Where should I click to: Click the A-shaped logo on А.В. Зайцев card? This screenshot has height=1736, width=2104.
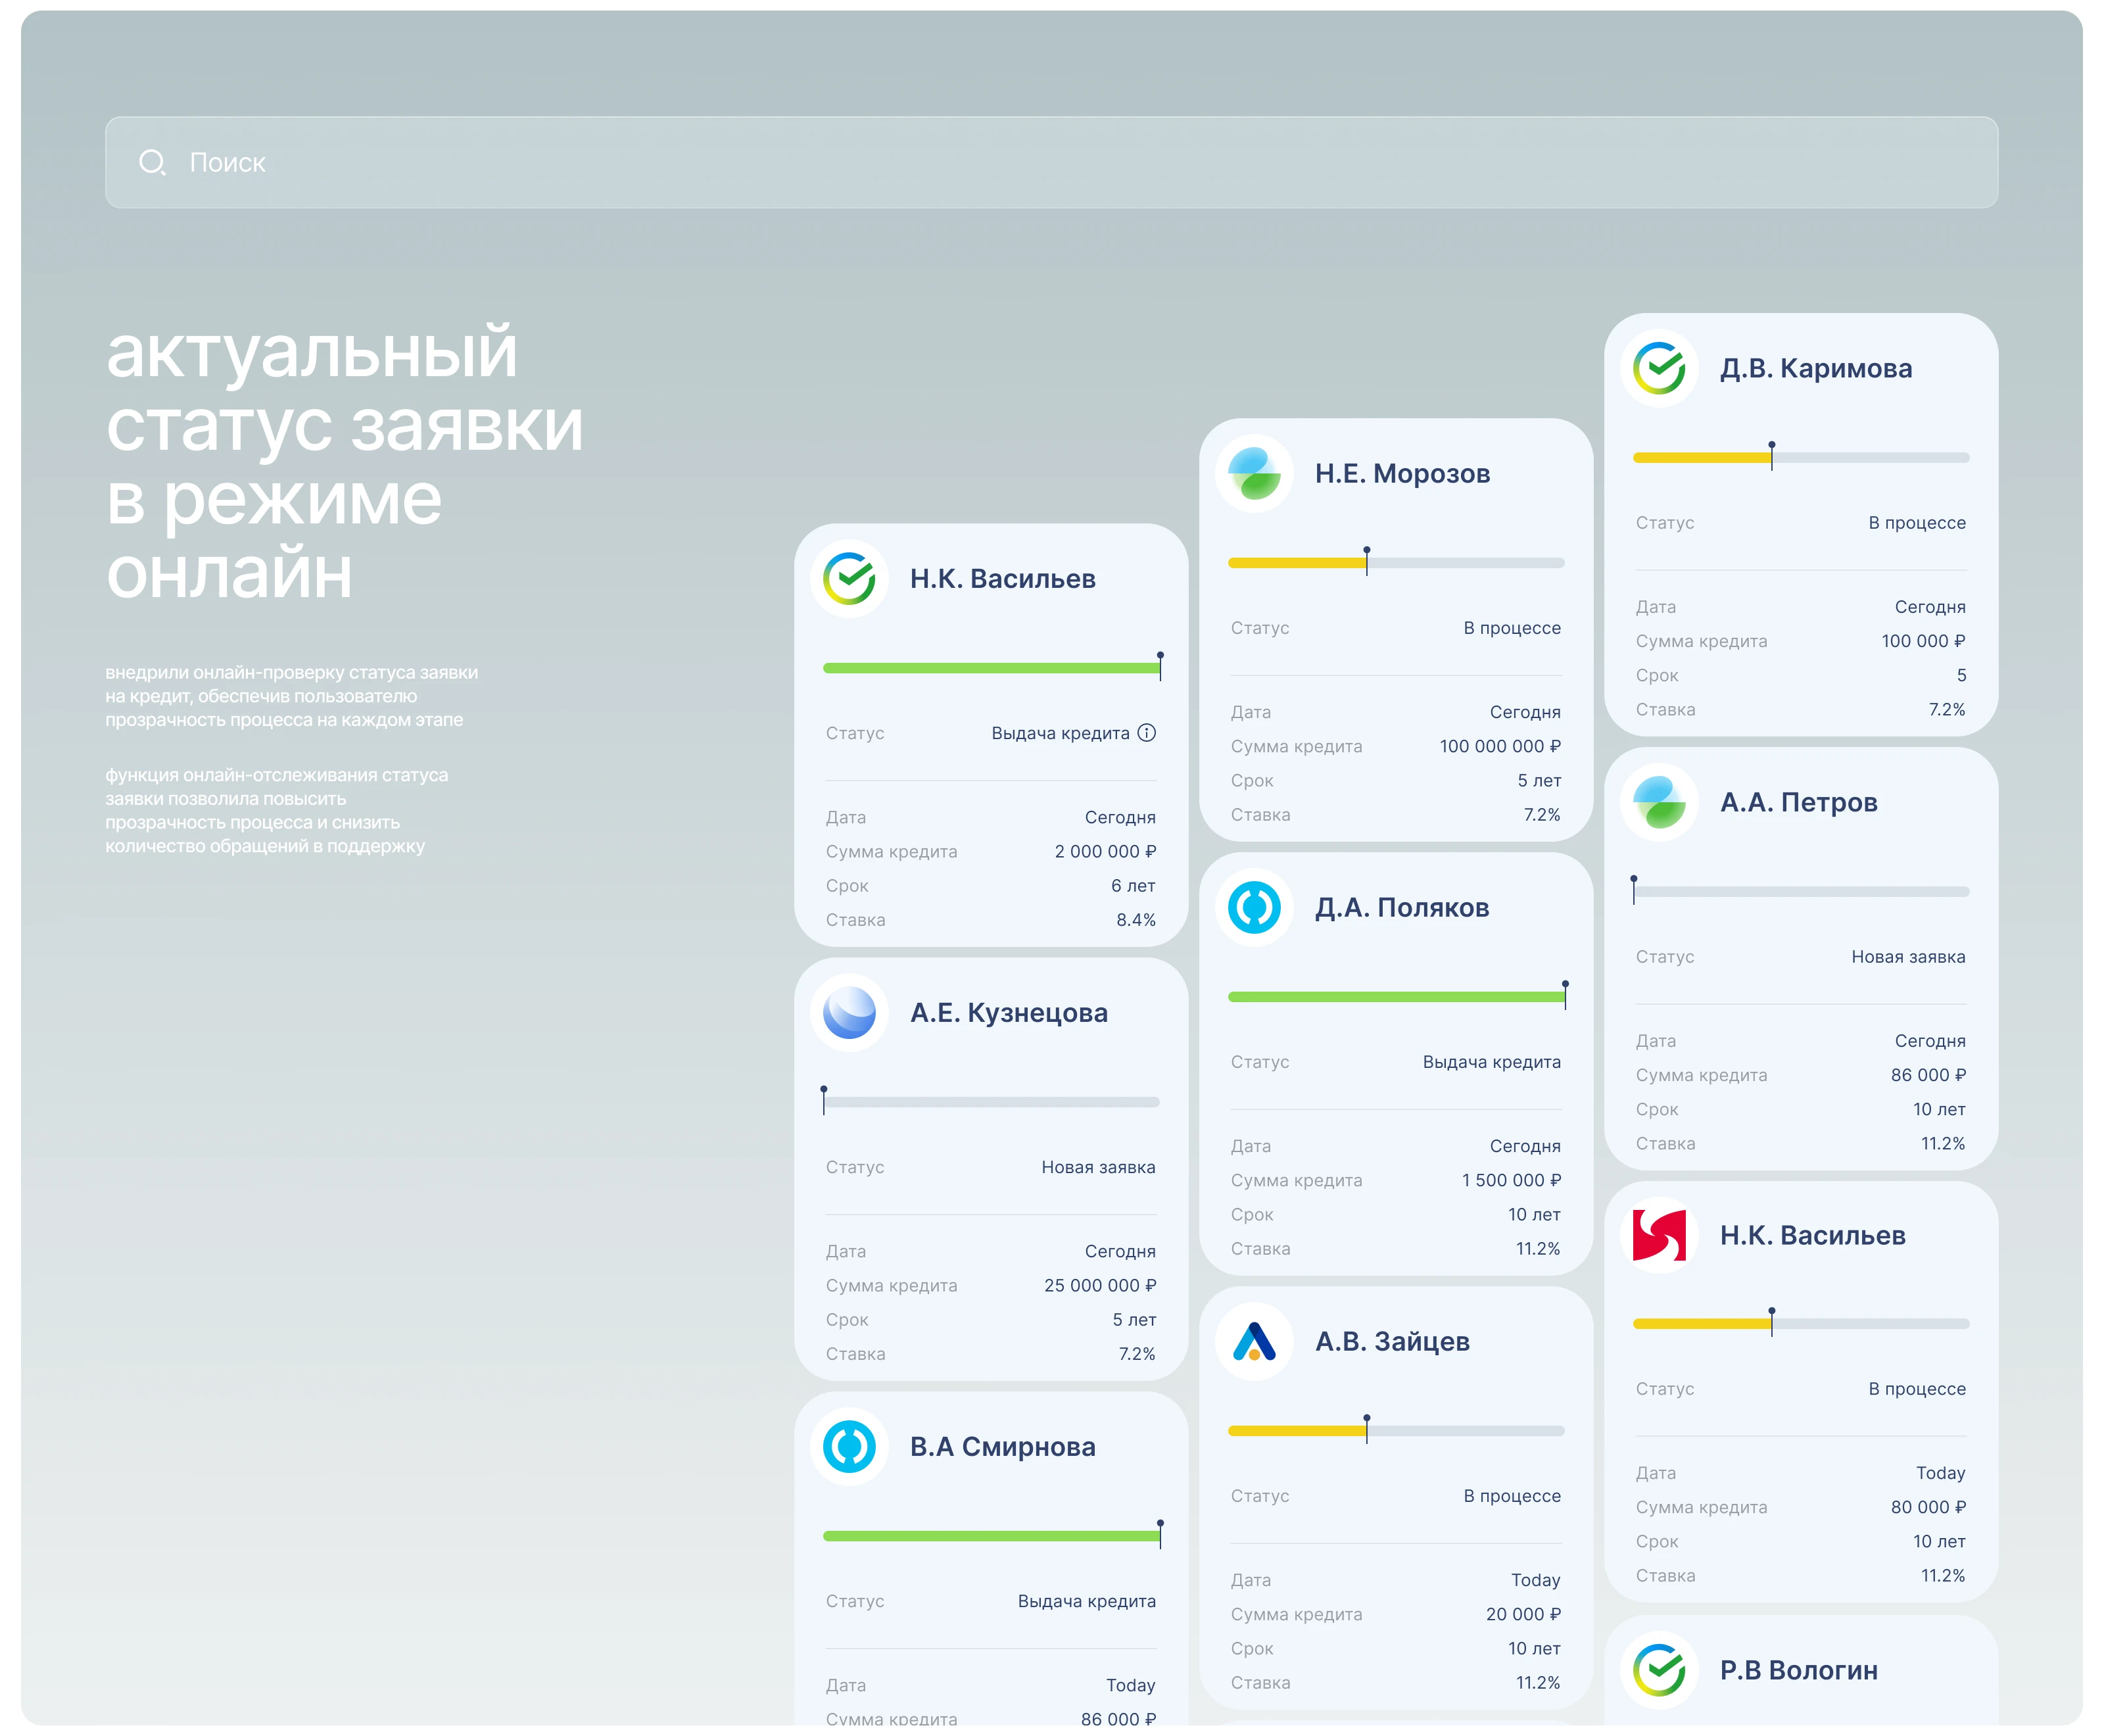pyautogui.click(x=1254, y=1341)
